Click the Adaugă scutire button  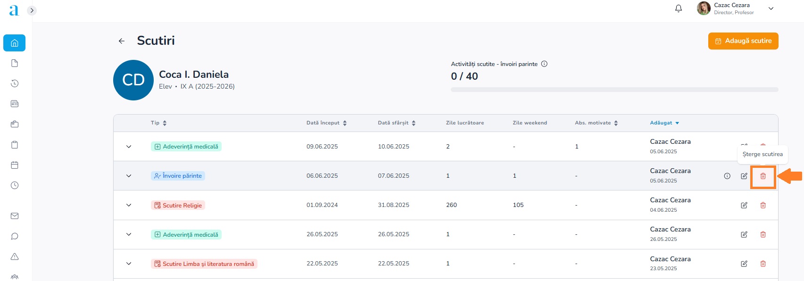tap(743, 41)
